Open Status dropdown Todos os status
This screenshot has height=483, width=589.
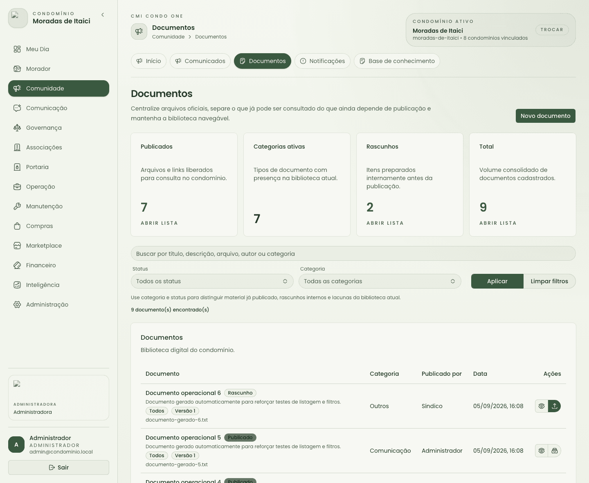click(212, 281)
